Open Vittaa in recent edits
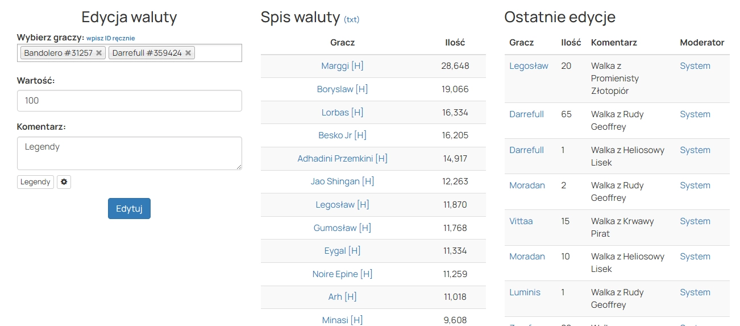 pos(521,221)
